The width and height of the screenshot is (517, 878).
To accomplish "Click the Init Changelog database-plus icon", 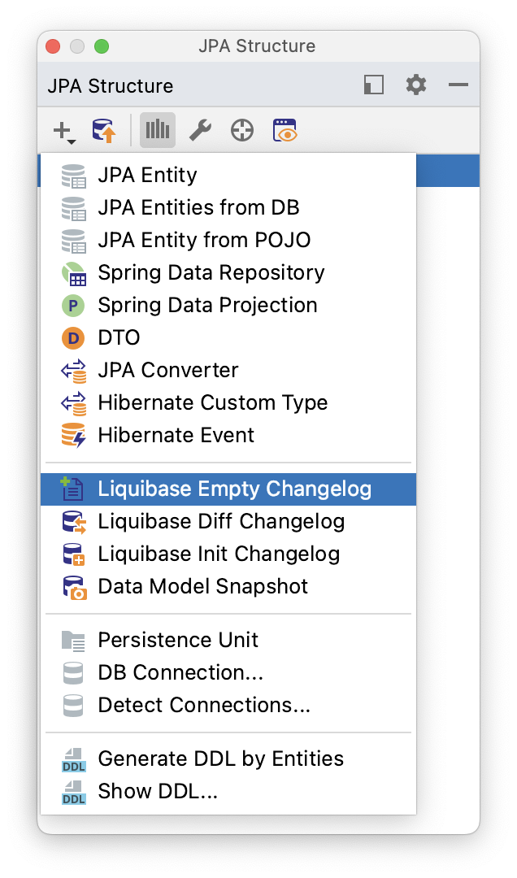I will [73, 554].
